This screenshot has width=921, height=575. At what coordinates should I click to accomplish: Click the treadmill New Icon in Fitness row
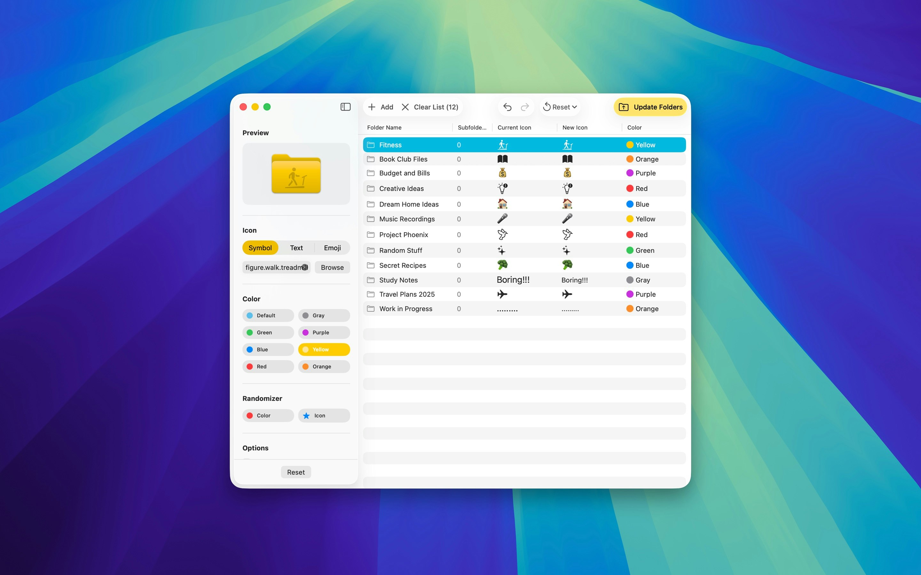pos(567,144)
